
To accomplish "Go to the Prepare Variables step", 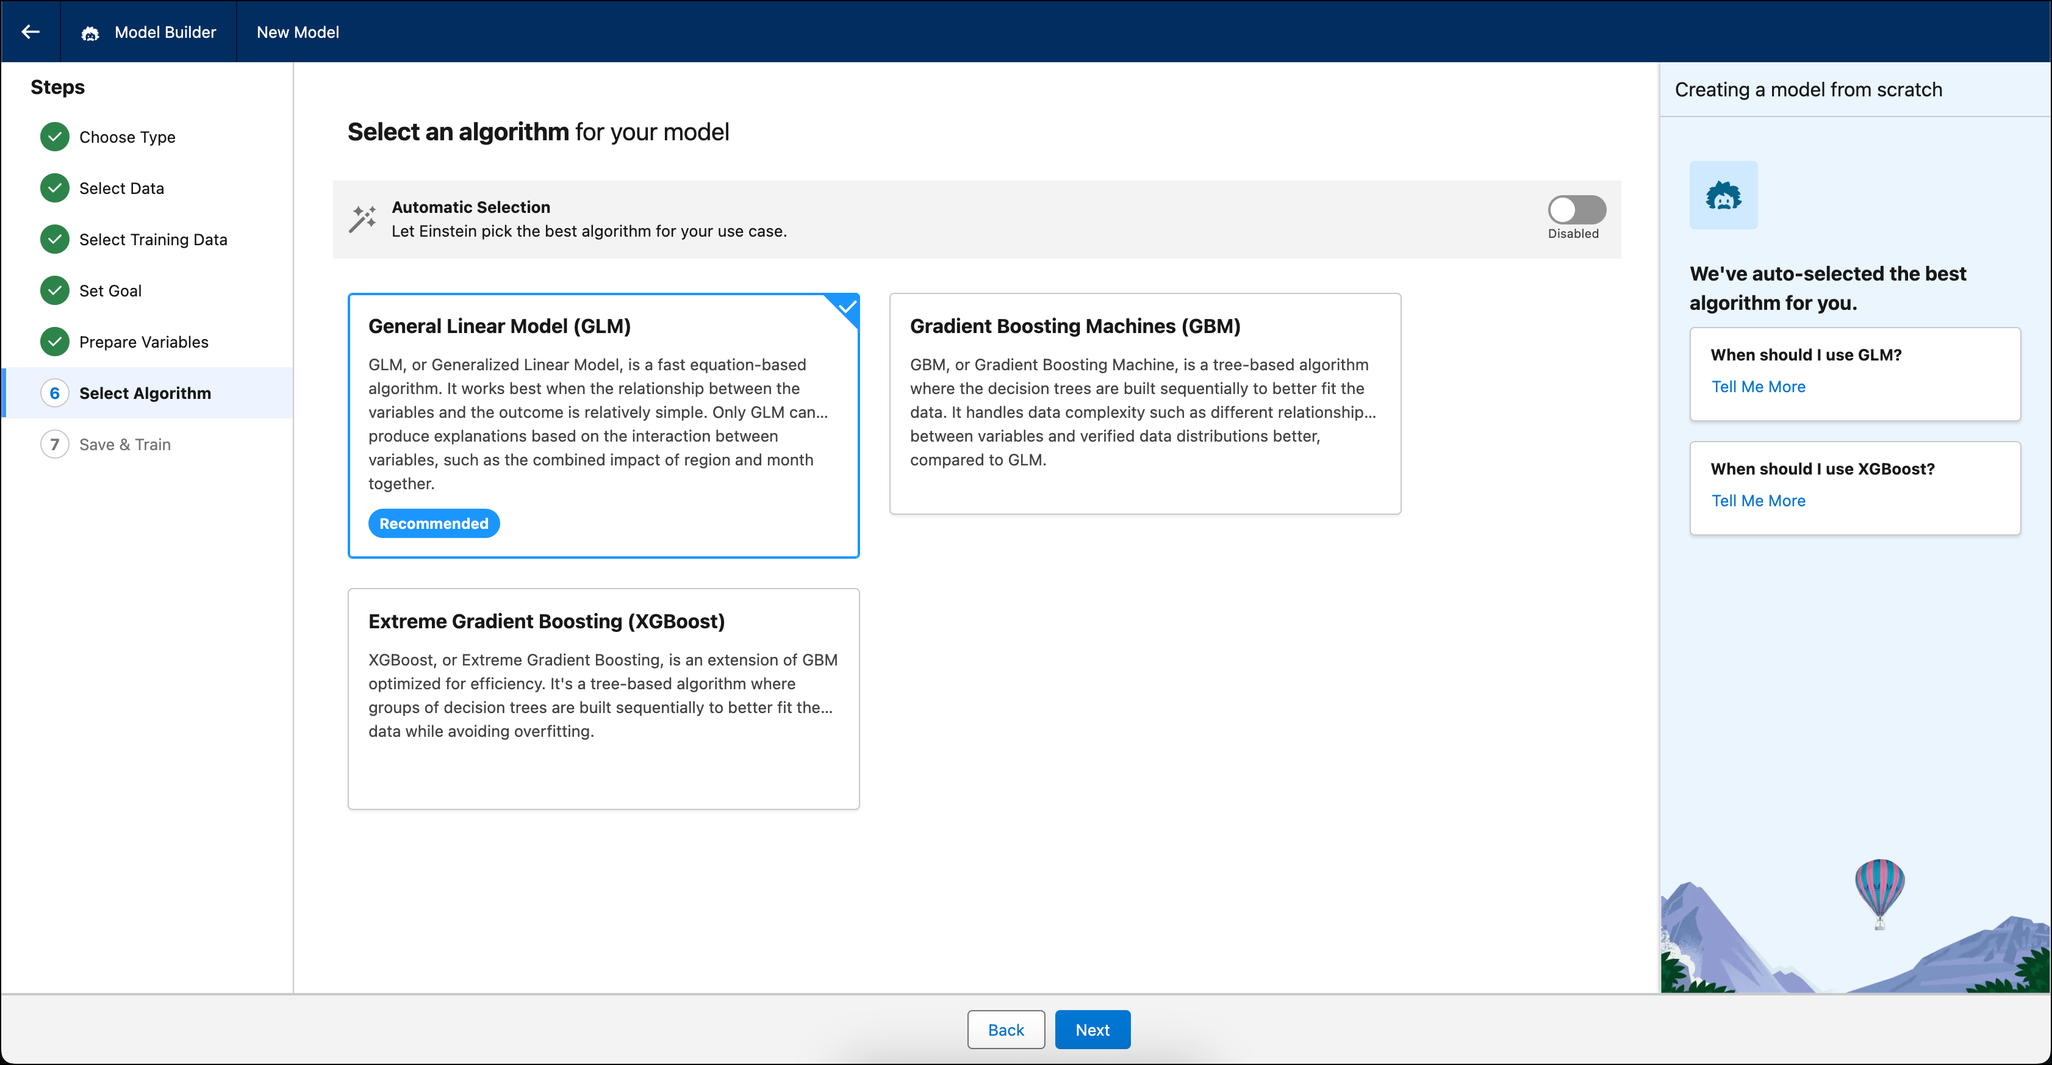I will point(143,342).
